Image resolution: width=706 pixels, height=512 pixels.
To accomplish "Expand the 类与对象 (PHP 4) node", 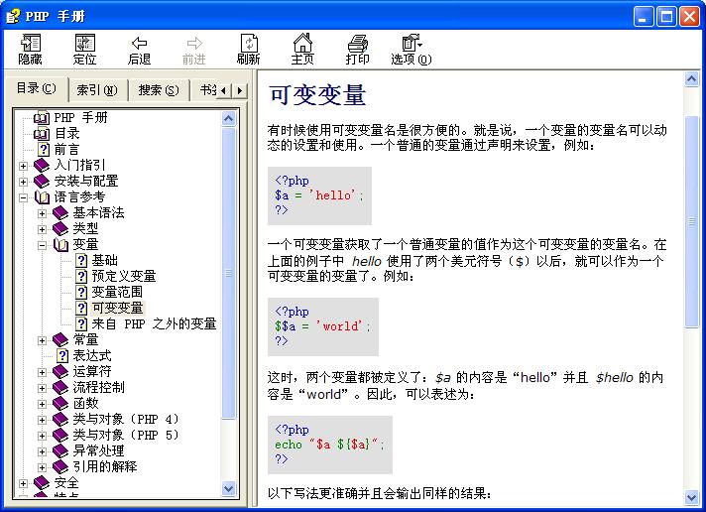I will (x=42, y=420).
